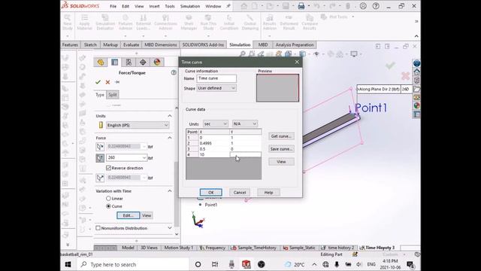Click the units ruler icon beside English (IPS)
Screen dimensions: 481x271
(101, 125)
